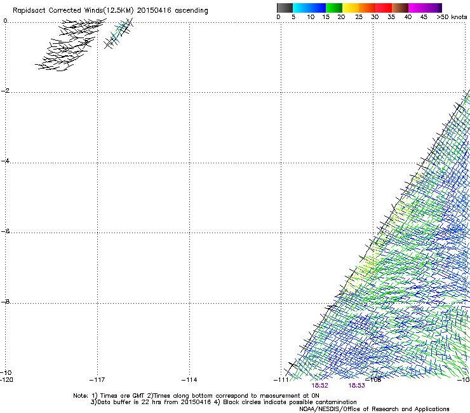Viewport: 470px width, 413px height.
Task: Click longitude label -111
Action: [281, 380]
